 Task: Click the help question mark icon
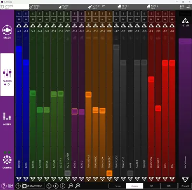pos(4,186)
